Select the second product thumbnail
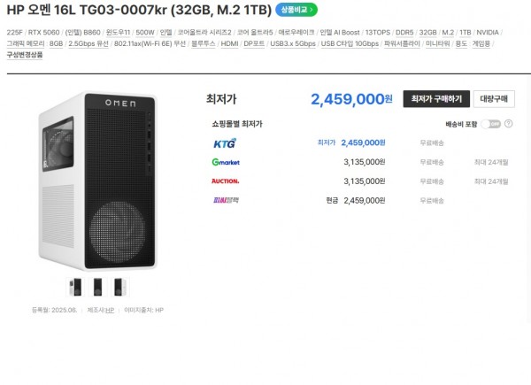Image resolution: width=531 pixels, height=385 pixels. 97,286
